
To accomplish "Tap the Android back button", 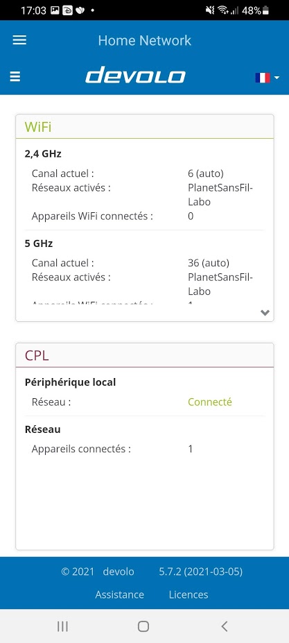I will click(224, 626).
